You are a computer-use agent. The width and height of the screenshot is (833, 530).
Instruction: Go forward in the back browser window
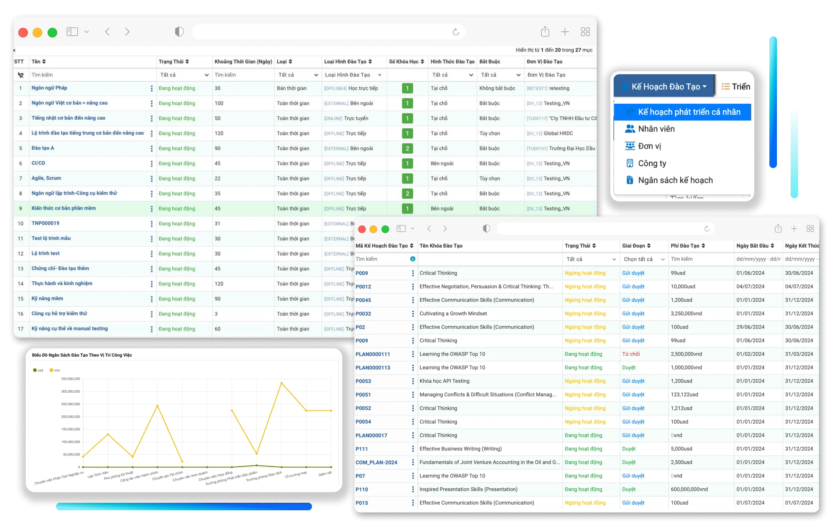(127, 32)
